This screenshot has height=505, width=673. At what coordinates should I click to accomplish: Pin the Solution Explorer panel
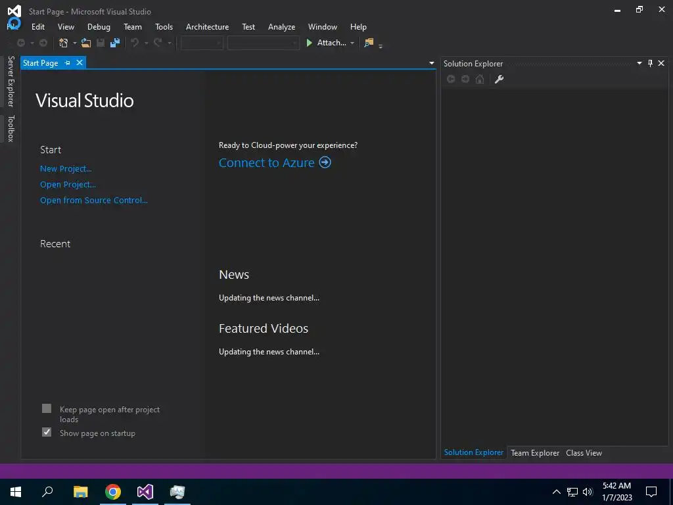[650, 63]
